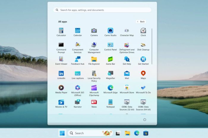Open the Get Help app
This screenshot has width=208, height=138.
pyautogui.click(x=127, y=61)
